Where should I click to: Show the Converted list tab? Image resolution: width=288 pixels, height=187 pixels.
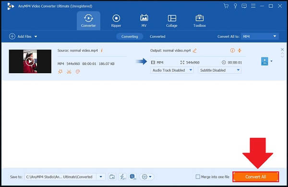click(x=157, y=37)
